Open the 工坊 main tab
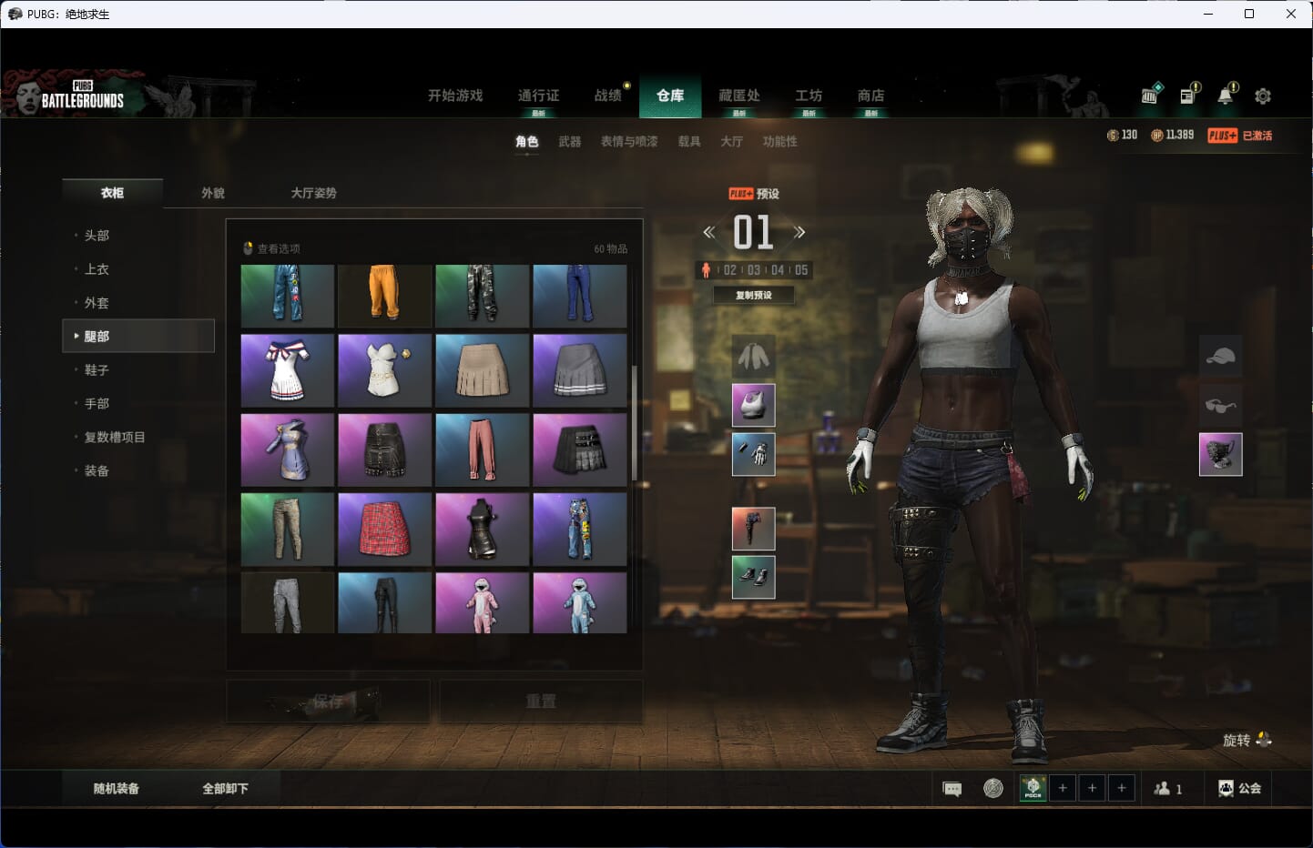1313x848 pixels. (x=809, y=96)
